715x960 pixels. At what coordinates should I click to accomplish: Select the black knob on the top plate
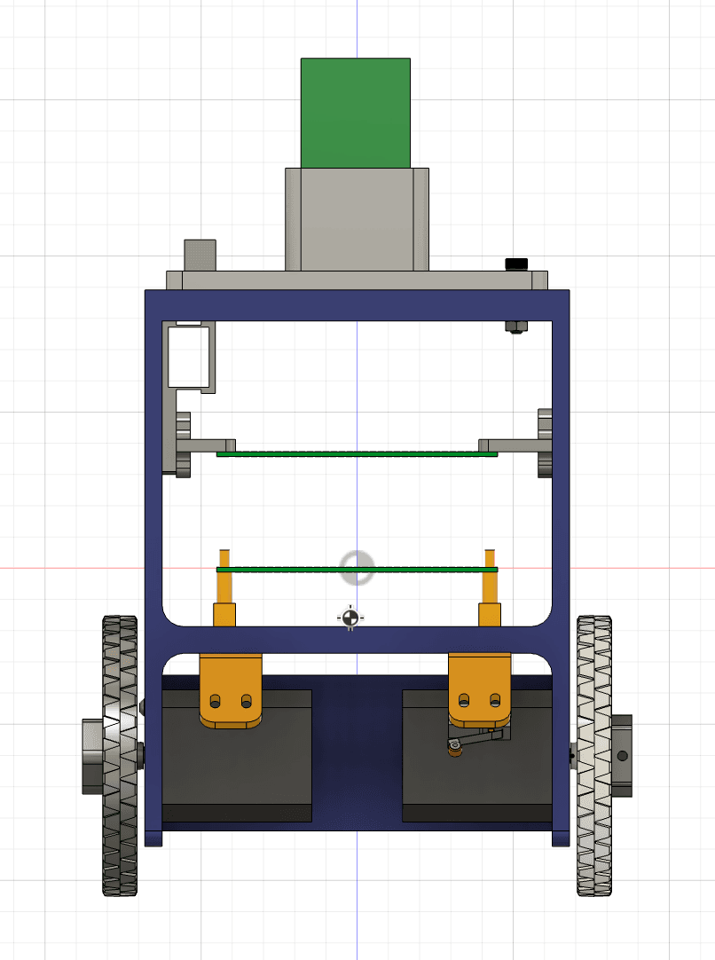(x=516, y=264)
